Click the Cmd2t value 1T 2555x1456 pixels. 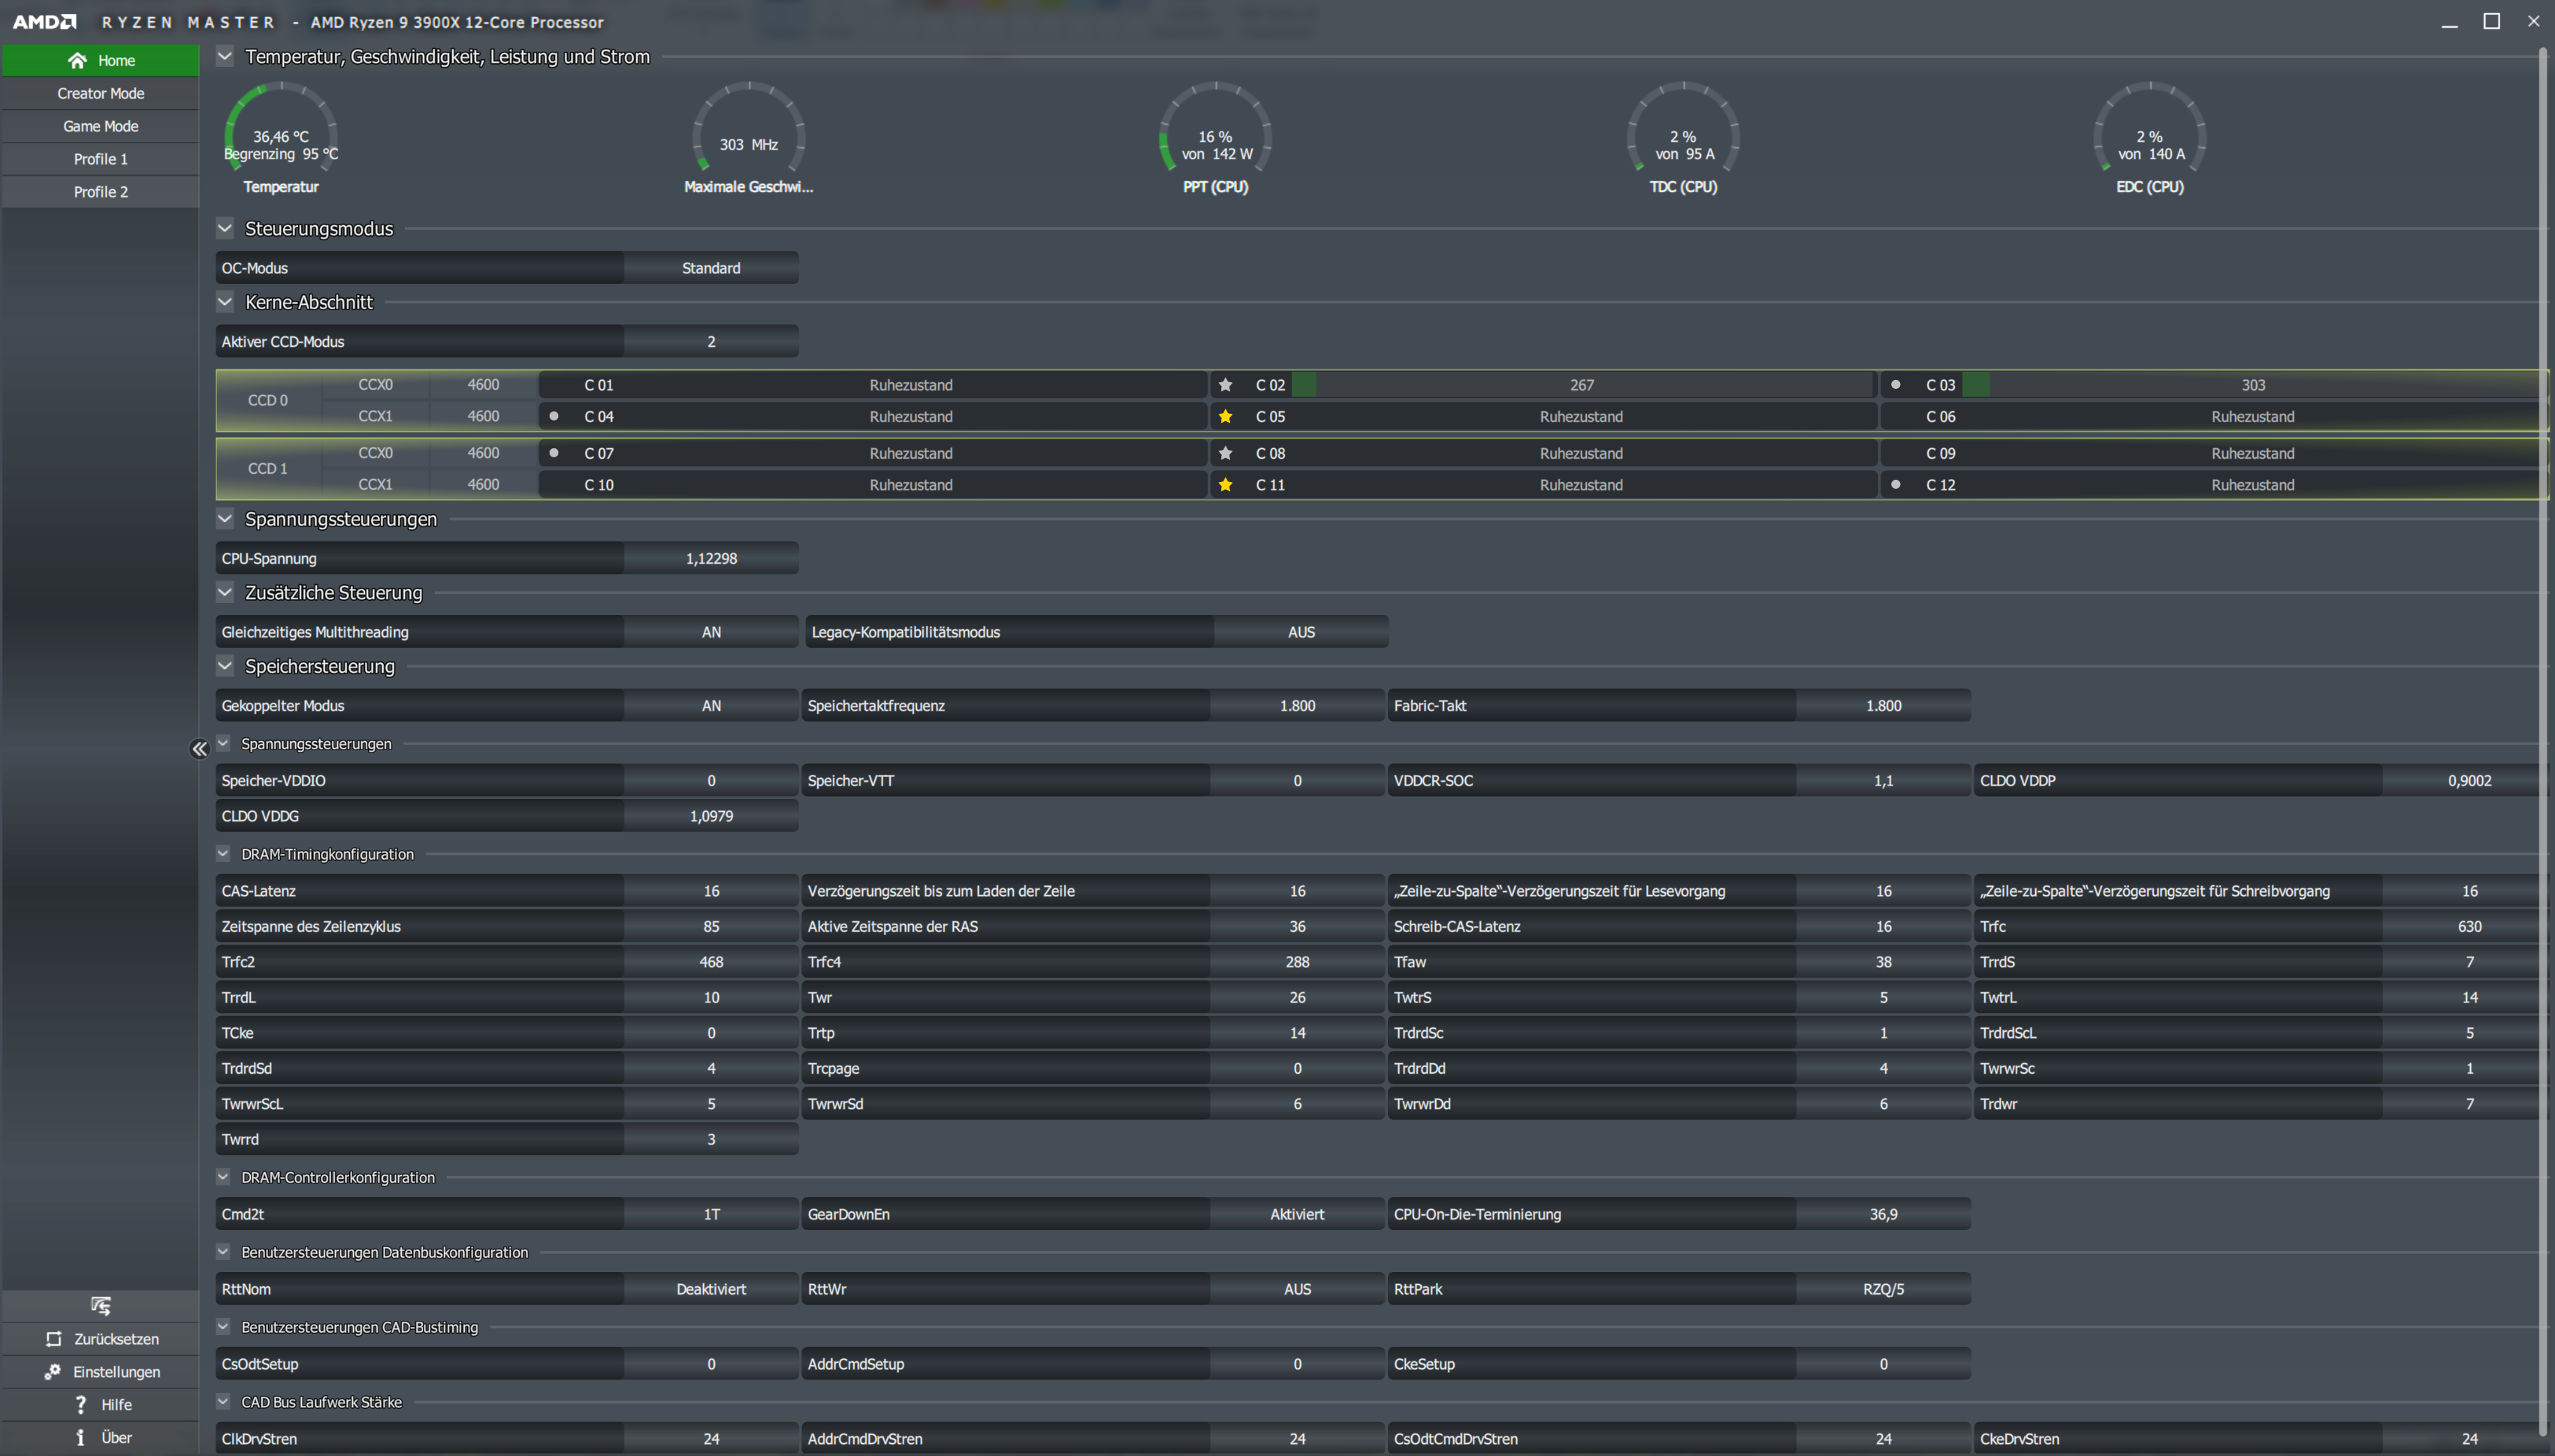[711, 1214]
